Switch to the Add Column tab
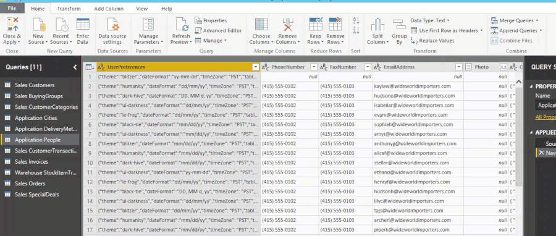The height and width of the screenshot is (236, 556). coord(109,9)
